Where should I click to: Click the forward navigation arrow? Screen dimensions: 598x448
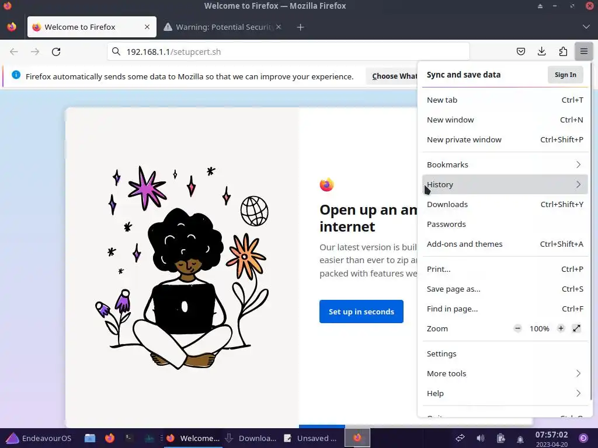pyautogui.click(x=35, y=52)
